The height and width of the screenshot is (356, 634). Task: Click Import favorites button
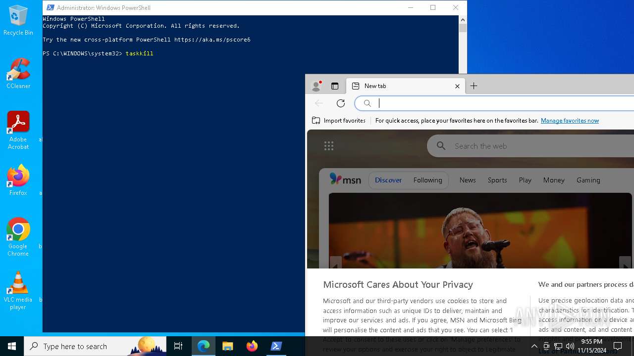point(339,120)
